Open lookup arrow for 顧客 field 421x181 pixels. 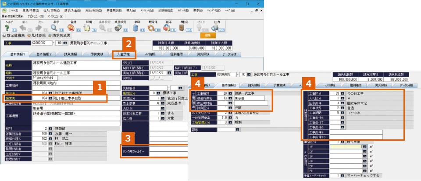click(238, 130)
